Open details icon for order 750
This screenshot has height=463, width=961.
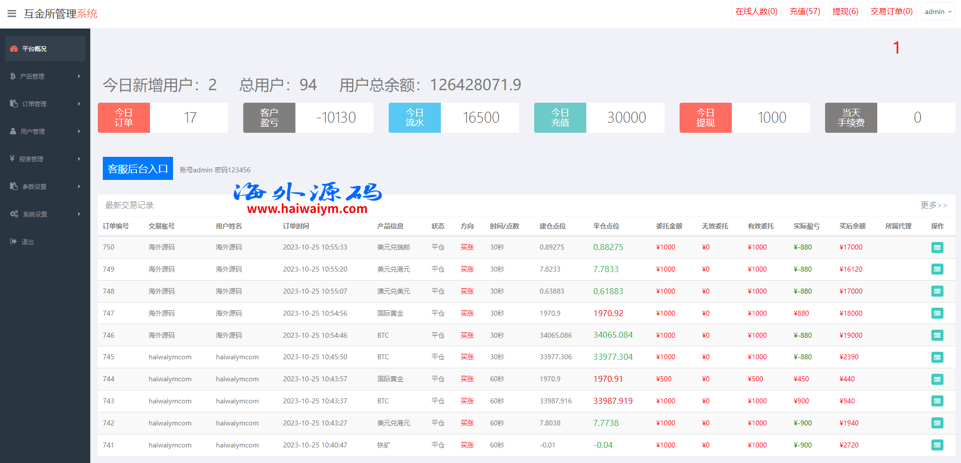tap(937, 248)
